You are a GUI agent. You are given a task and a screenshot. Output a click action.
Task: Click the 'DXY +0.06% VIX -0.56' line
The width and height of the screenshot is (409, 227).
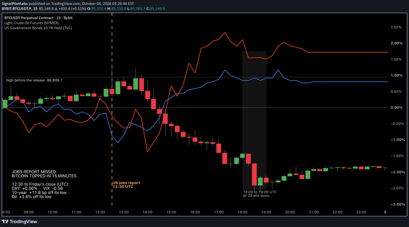click(x=37, y=188)
